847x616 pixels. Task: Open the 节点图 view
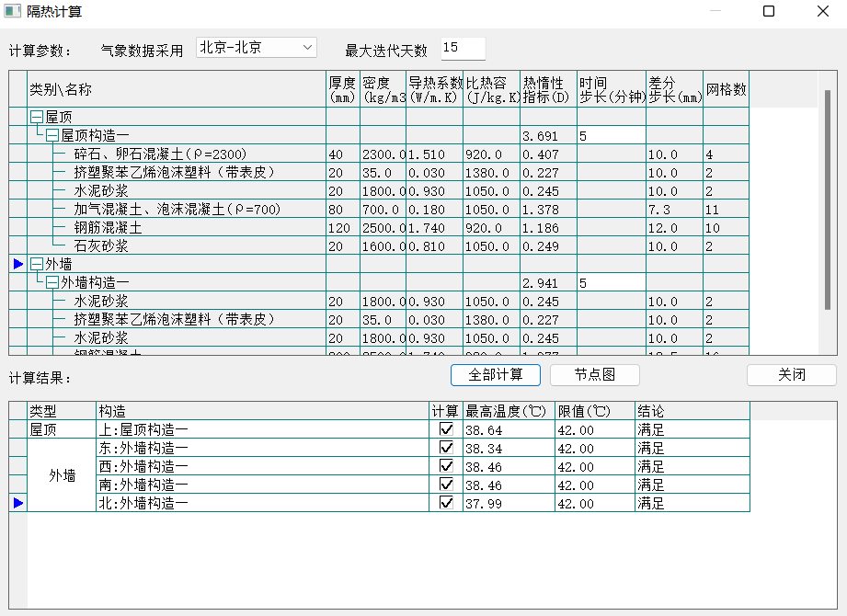coord(594,374)
